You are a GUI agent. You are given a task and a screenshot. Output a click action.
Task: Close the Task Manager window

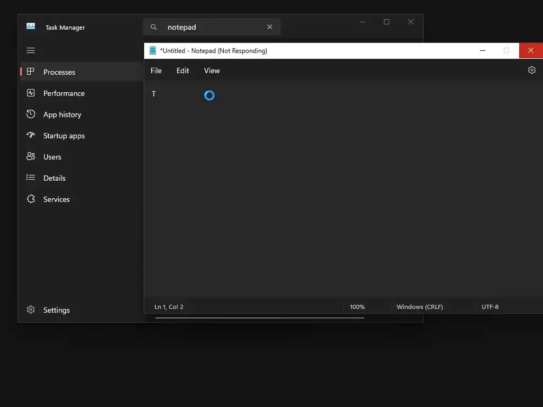click(411, 22)
